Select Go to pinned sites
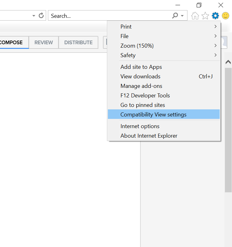The image size is (232, 247). coord(164,105)
